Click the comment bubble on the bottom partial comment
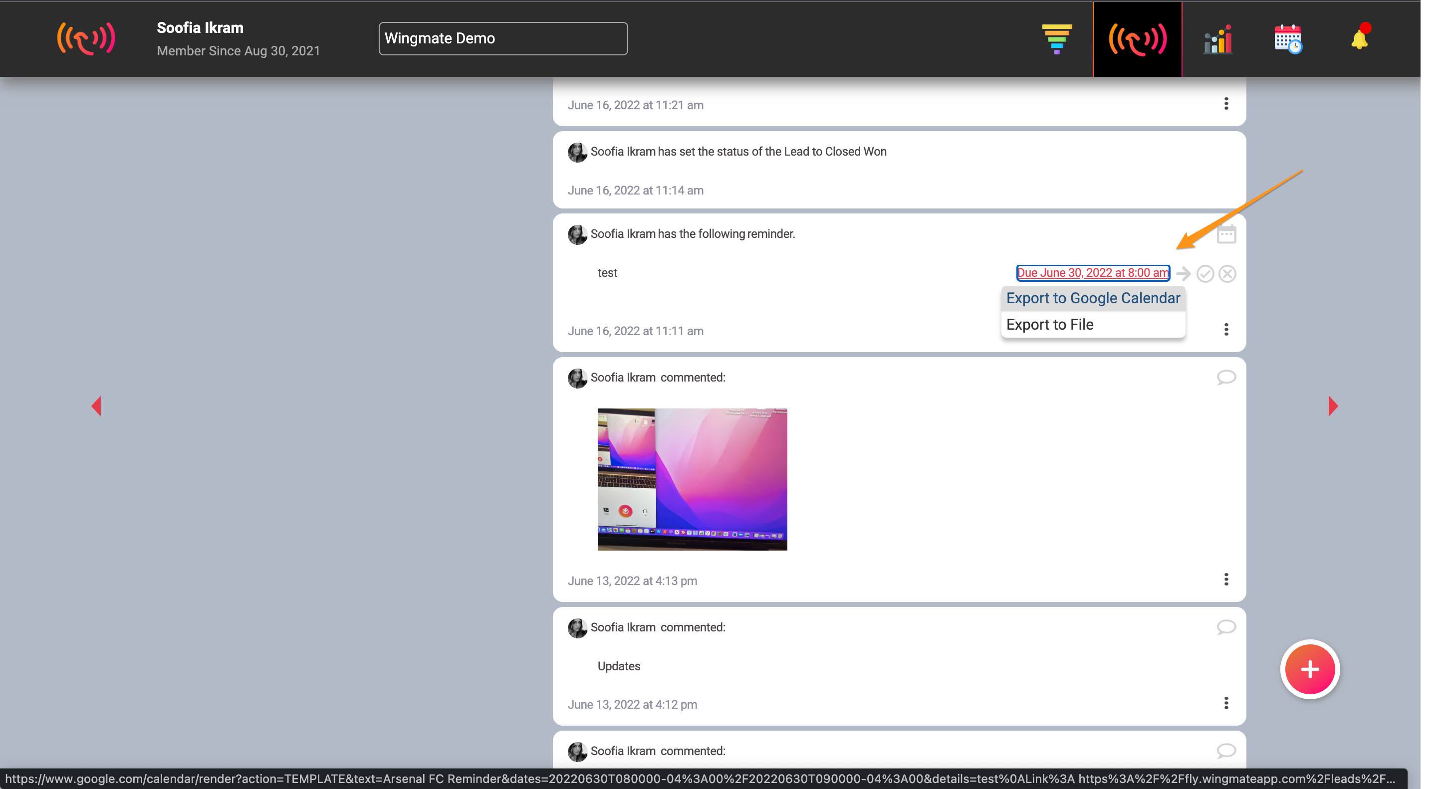The height and width of the screenshot is (789, 1441). [x=1226, y=751]
